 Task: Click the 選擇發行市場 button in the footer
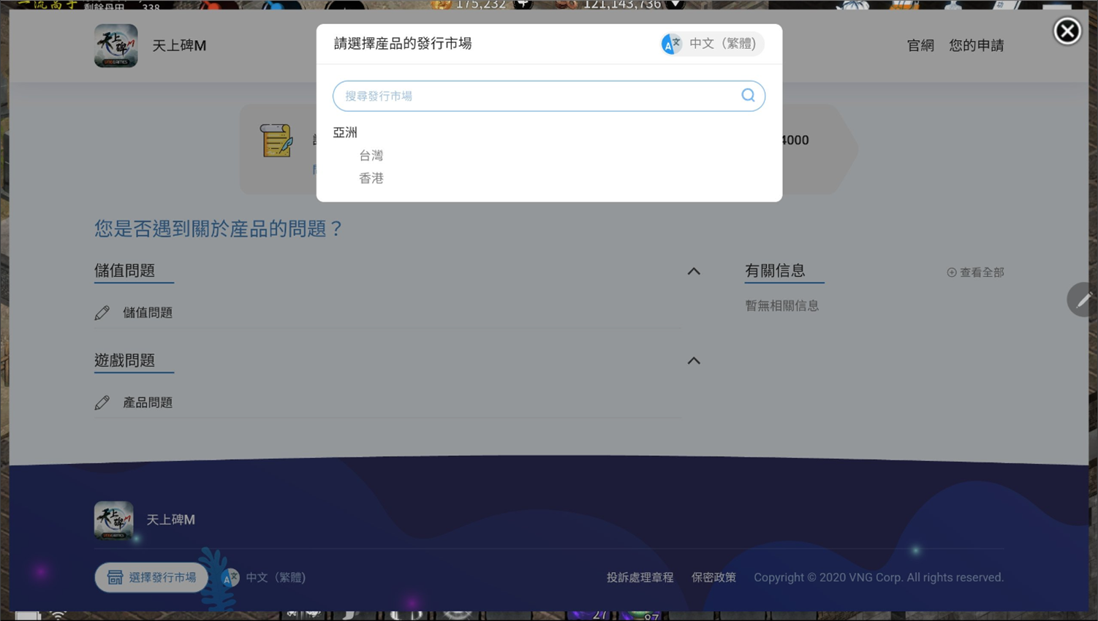(x=151, y=577)
